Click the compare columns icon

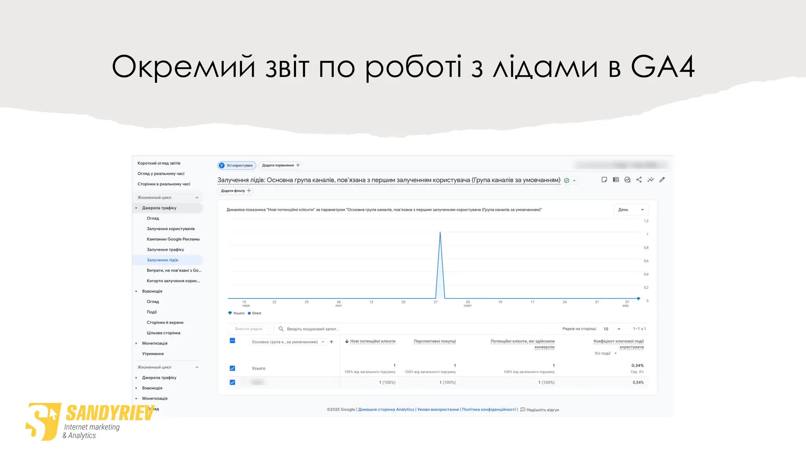click(616, 180)
